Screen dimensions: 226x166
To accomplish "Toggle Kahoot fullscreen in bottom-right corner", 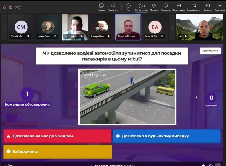I will [x=218, y=165].
